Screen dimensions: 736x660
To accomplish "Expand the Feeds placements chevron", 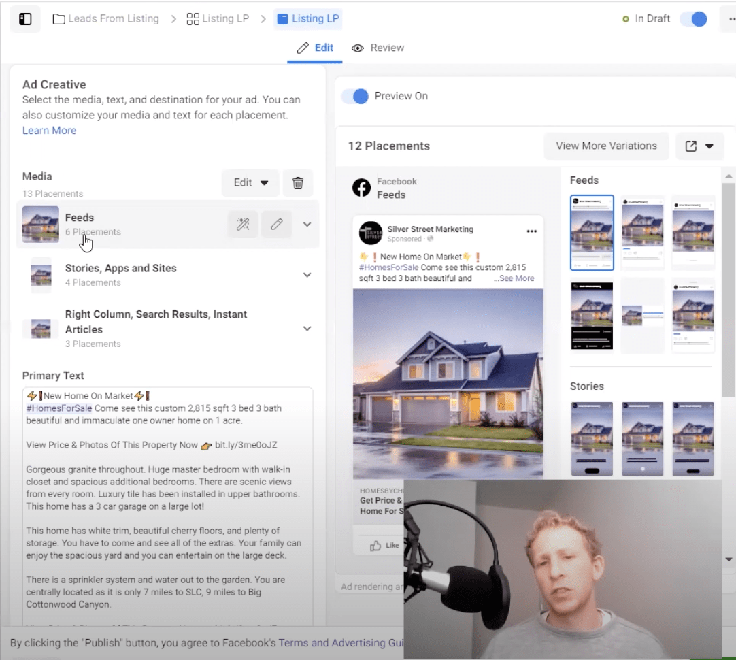I will click(307, 225).
